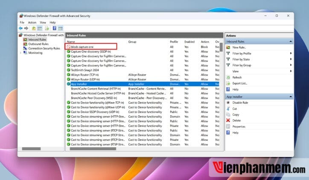Sort rules by Enabled column header

189,42
